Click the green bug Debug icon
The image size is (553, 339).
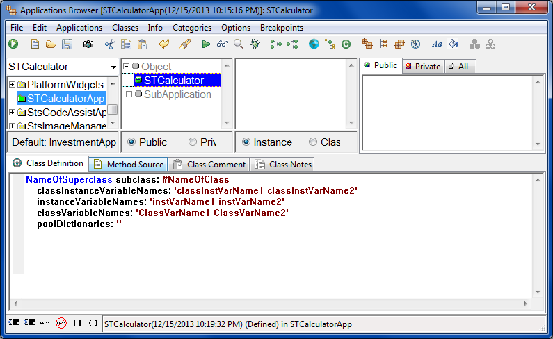(x=255, y=44)
